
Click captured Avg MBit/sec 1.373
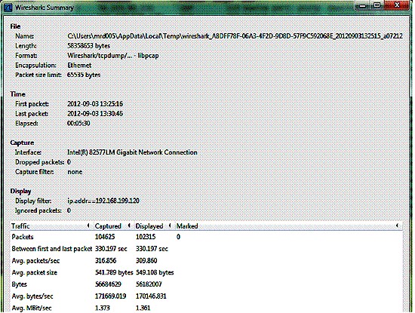[103, 308]
